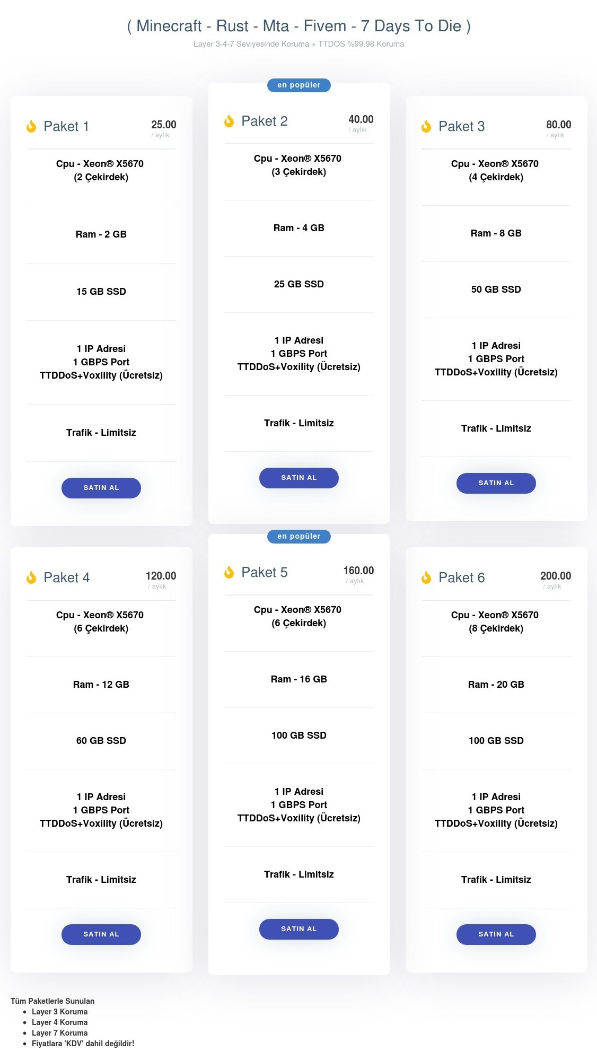Hit SATIN AL for the 160.00 package
The height and width of the screenshot is (1060, 597).
(298, 929)
